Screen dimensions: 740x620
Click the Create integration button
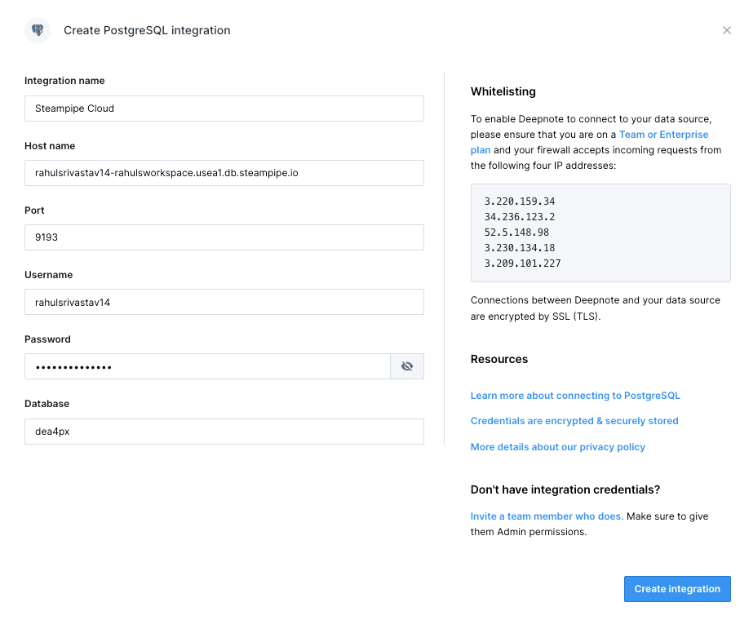click(x=677, y=589)
